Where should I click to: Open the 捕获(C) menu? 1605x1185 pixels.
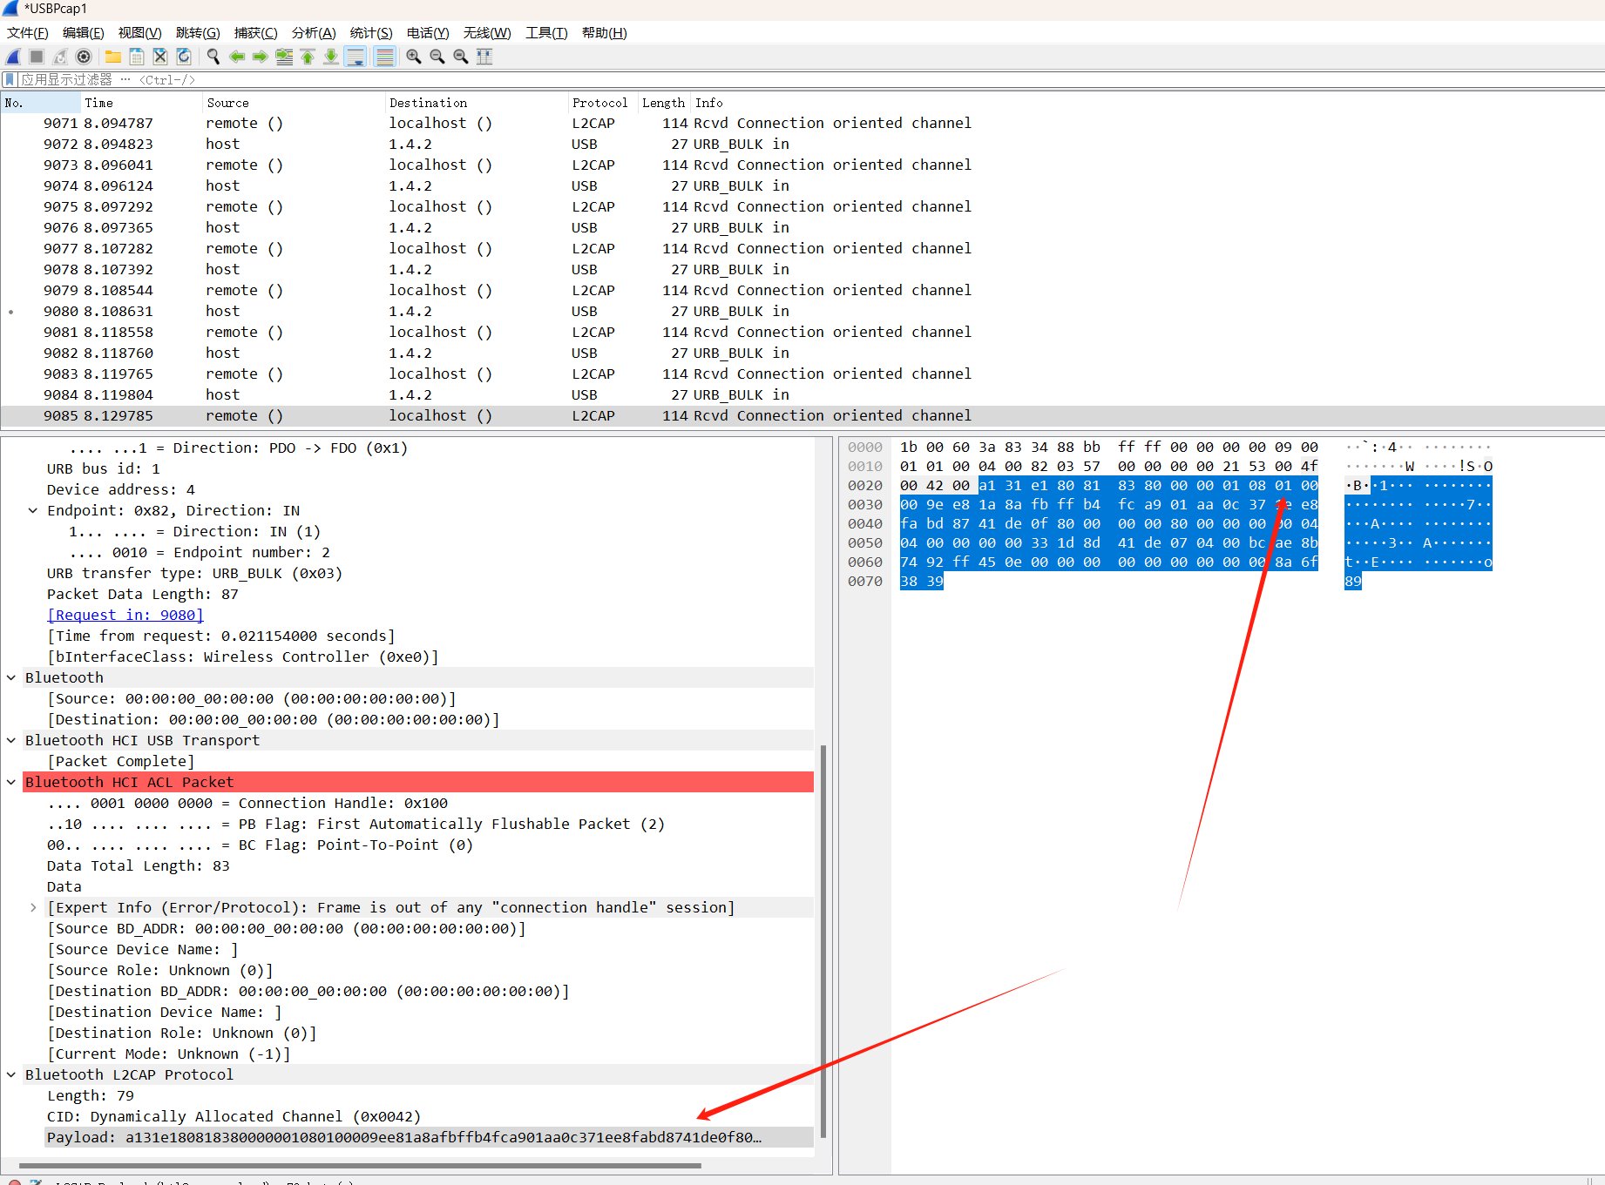click(x=256, y=33)
